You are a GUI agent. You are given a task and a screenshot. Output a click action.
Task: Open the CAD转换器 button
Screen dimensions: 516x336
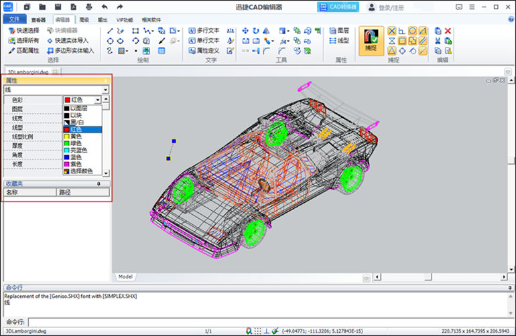[338, 7]
